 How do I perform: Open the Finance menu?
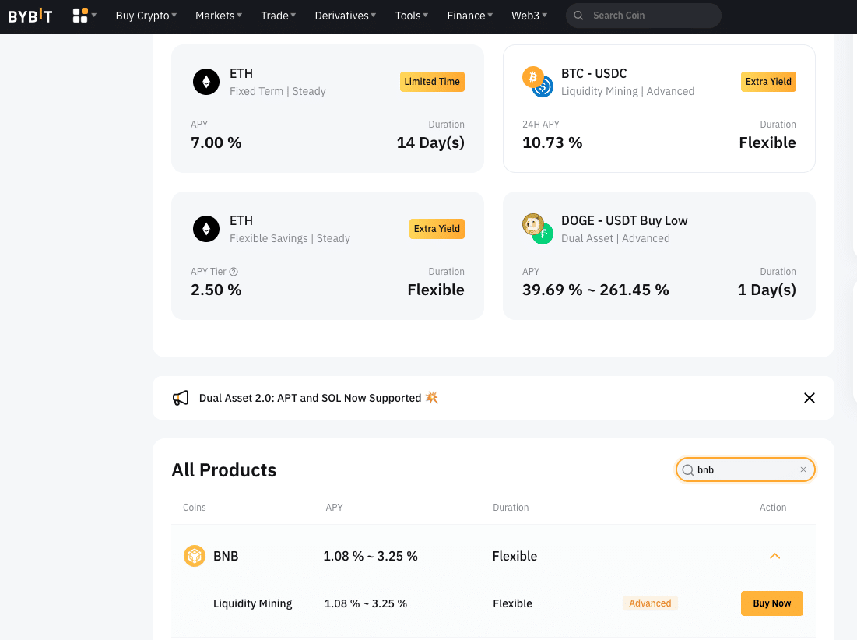click(x=470, y=16)
